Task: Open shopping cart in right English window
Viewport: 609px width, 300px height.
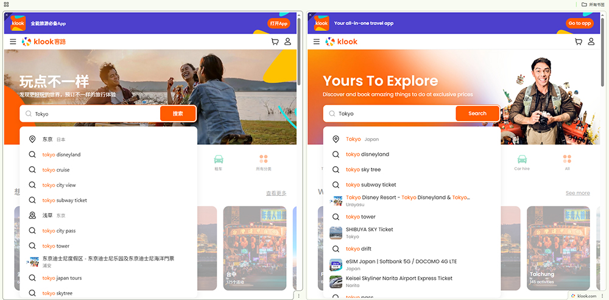Action: tap(579, 41)
